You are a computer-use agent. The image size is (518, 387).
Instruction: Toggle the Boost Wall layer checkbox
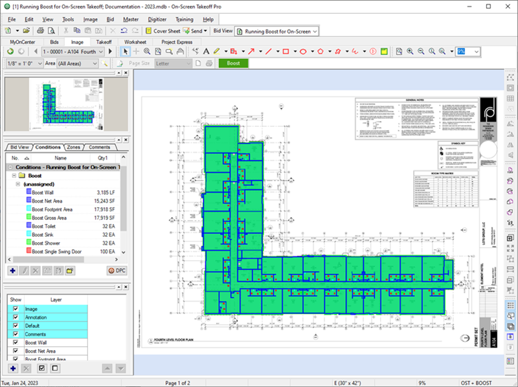[16, 342]
